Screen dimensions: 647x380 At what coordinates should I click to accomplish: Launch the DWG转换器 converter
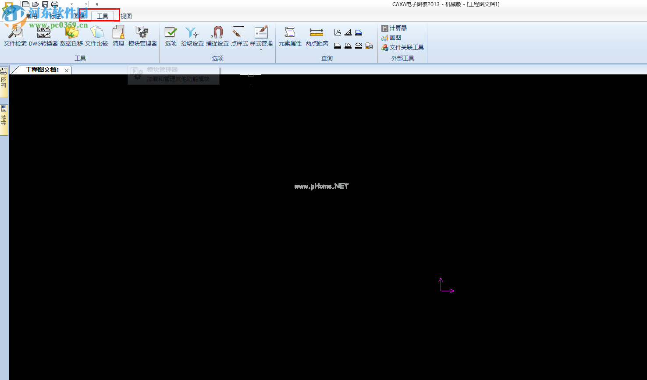coord(43,36)
